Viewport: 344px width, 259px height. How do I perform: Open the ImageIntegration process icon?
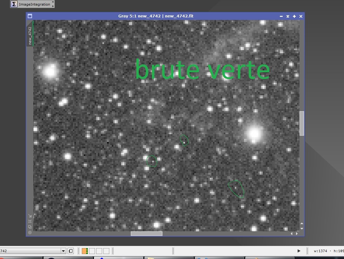(x=32, y=4)
